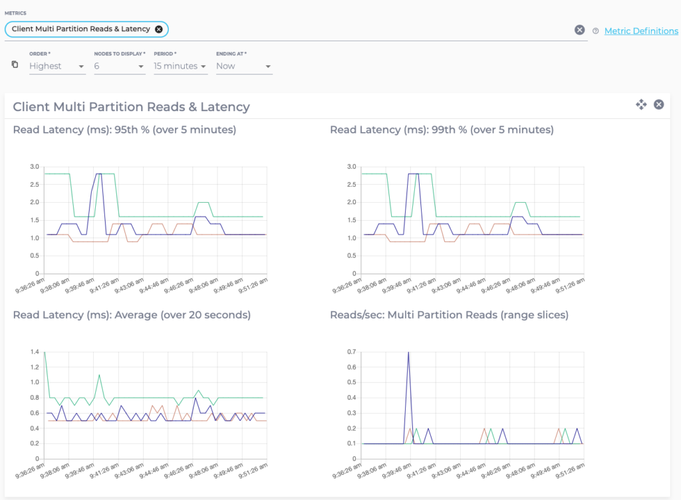Click the dropdown arrow on the Ending At field
Image resolution: width=681 pixels, height=500 pixels.
(268, 66)
